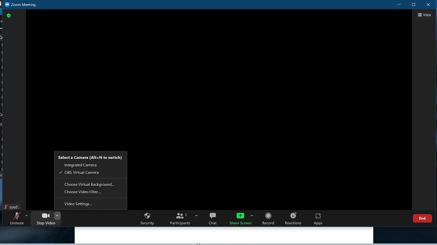Expand arrow next to Participants

click(196, 216)
